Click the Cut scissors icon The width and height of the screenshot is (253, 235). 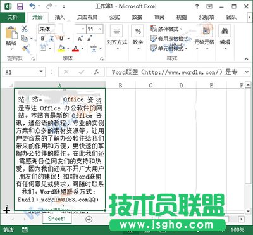pos(25,29)
